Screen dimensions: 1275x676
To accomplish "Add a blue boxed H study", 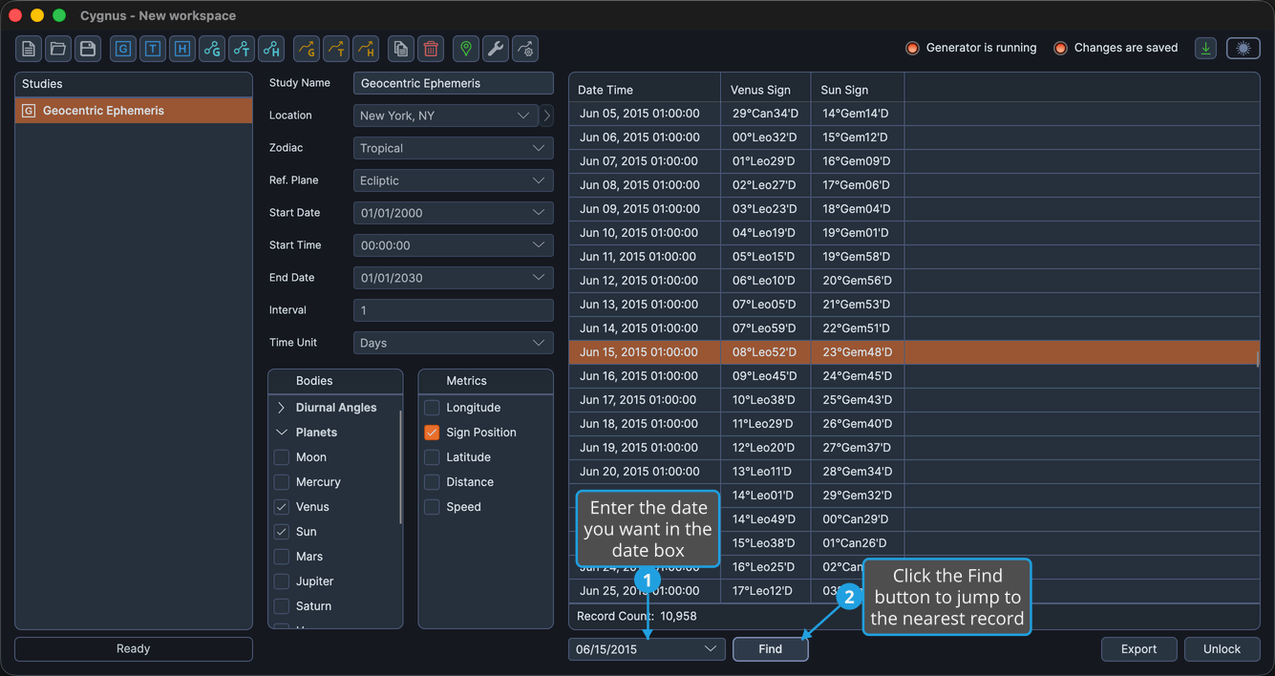I will click(182, 48).
